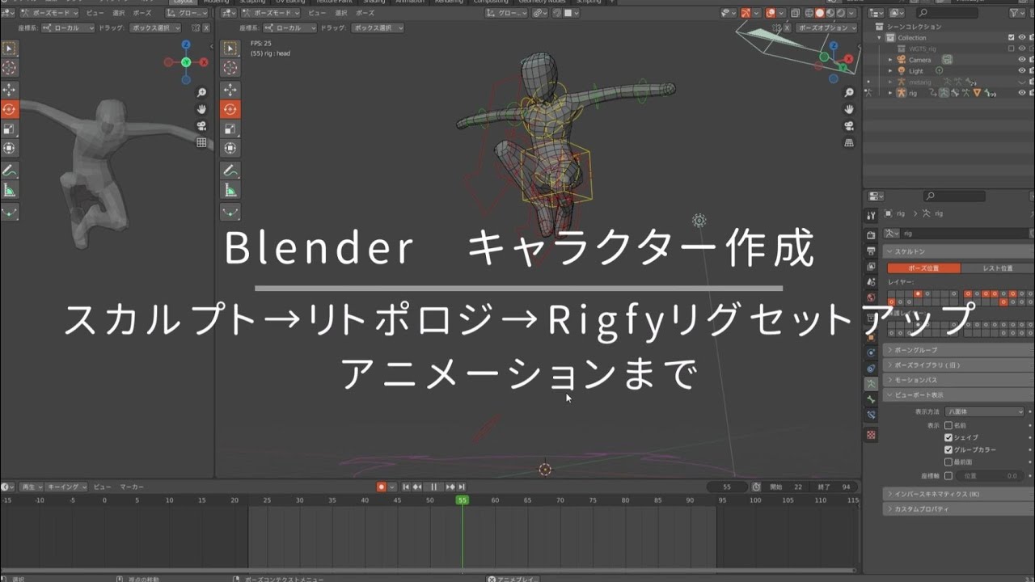Enable the 名前 display checkbox

pos(949,425)
